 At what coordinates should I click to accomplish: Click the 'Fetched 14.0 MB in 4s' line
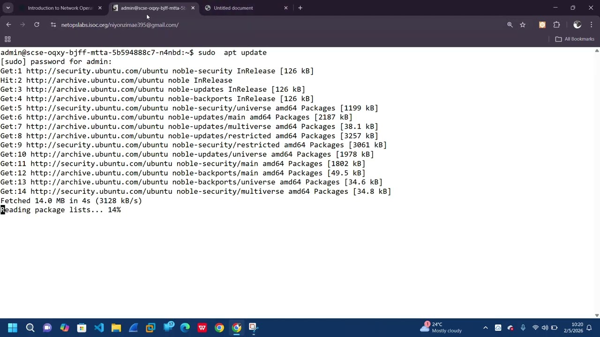tap(71, 201)
